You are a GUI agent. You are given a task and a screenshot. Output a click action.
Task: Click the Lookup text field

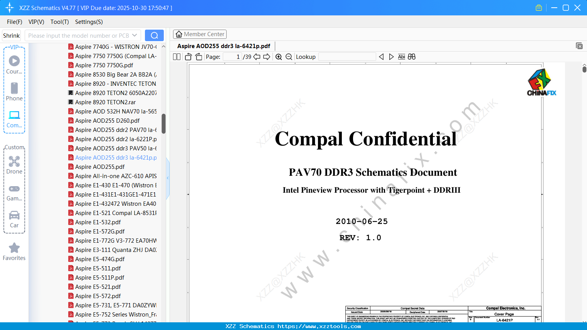[x=347, y=57]
